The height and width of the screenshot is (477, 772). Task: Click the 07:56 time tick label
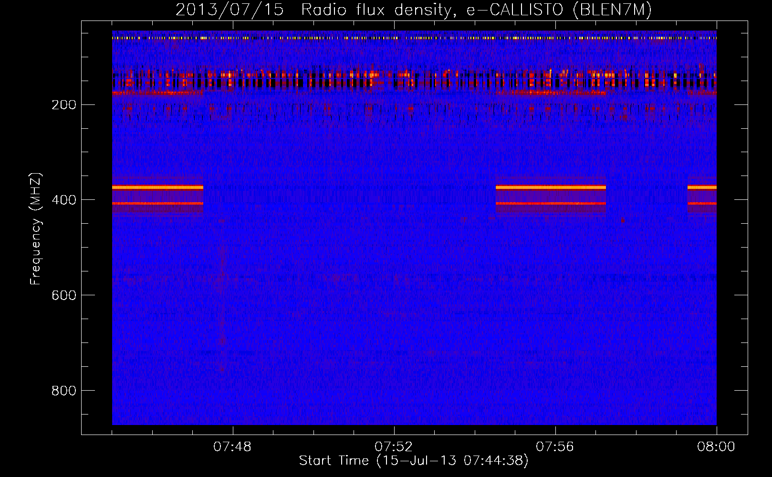555,447
